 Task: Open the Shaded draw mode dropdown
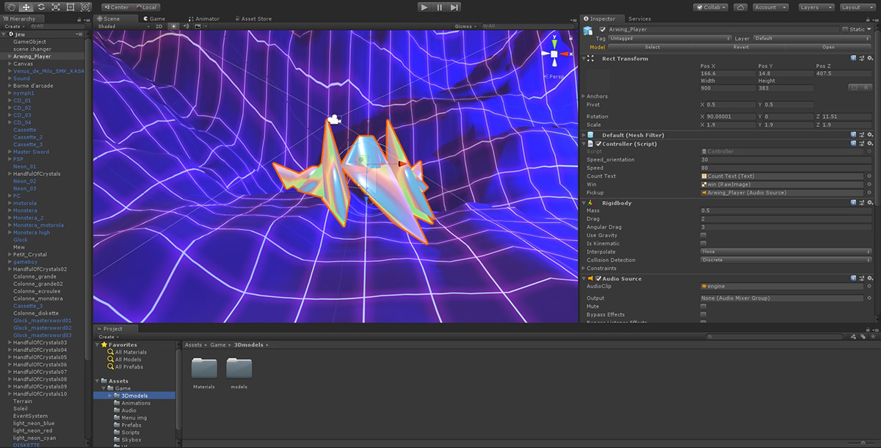pos(123,26)
